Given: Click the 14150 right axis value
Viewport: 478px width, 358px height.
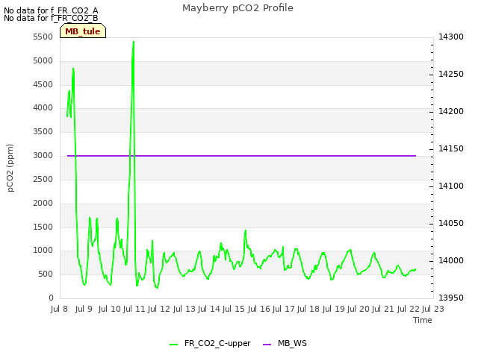Looking at the screenshot, I should (451, 149).
